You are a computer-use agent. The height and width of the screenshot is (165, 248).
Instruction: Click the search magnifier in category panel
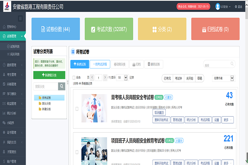pyautogui.click(x=62, y=86)
